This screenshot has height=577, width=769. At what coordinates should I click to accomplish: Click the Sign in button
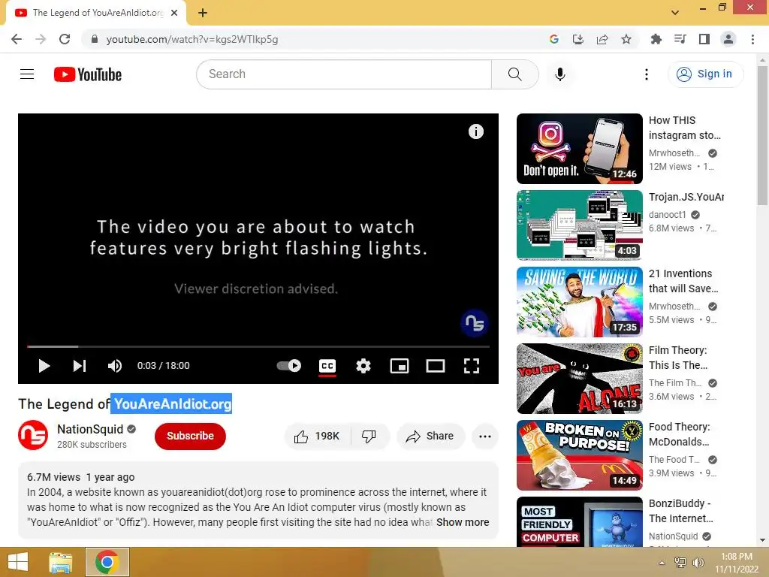pyautogui.click(x=705, y=74)
